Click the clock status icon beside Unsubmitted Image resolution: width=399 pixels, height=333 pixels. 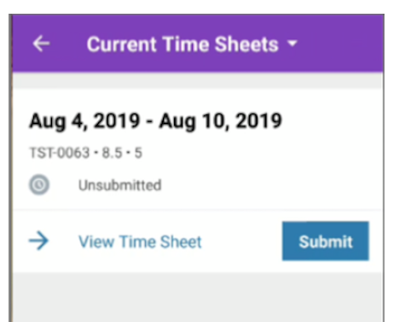pyautogui.click(x=39, y=184)
